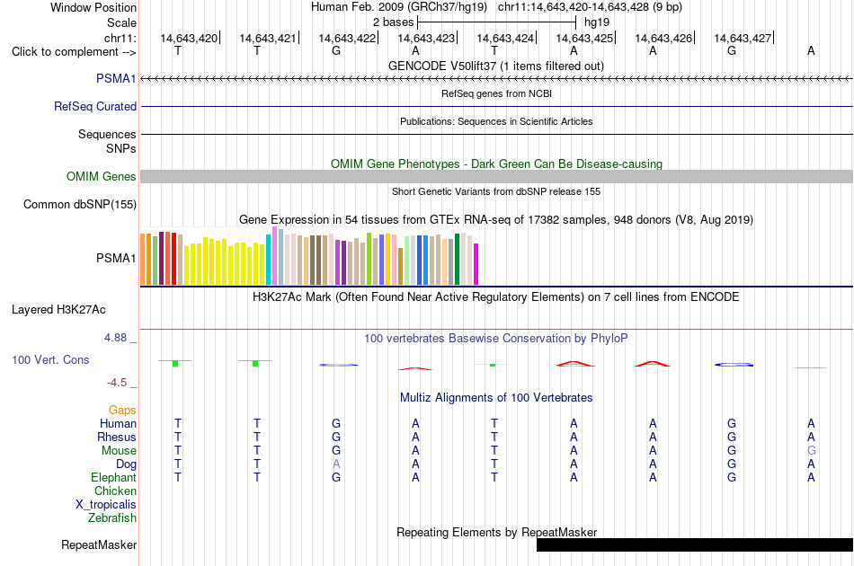Click 'Publications: Sequences in Scientific Articles' title
The width and height of the screenshot is (854, 566).
click(x=496, y=121)
